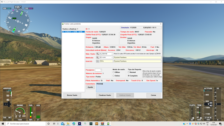Screen dimensions: 224x126
Task: Open the orange taskbar app icon
Action: 97,124
